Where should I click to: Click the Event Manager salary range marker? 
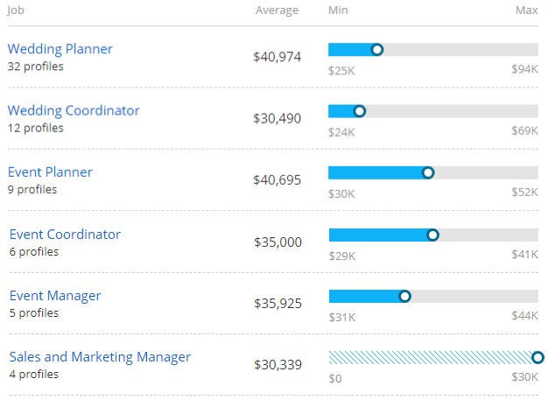click(x=404, y=296)
